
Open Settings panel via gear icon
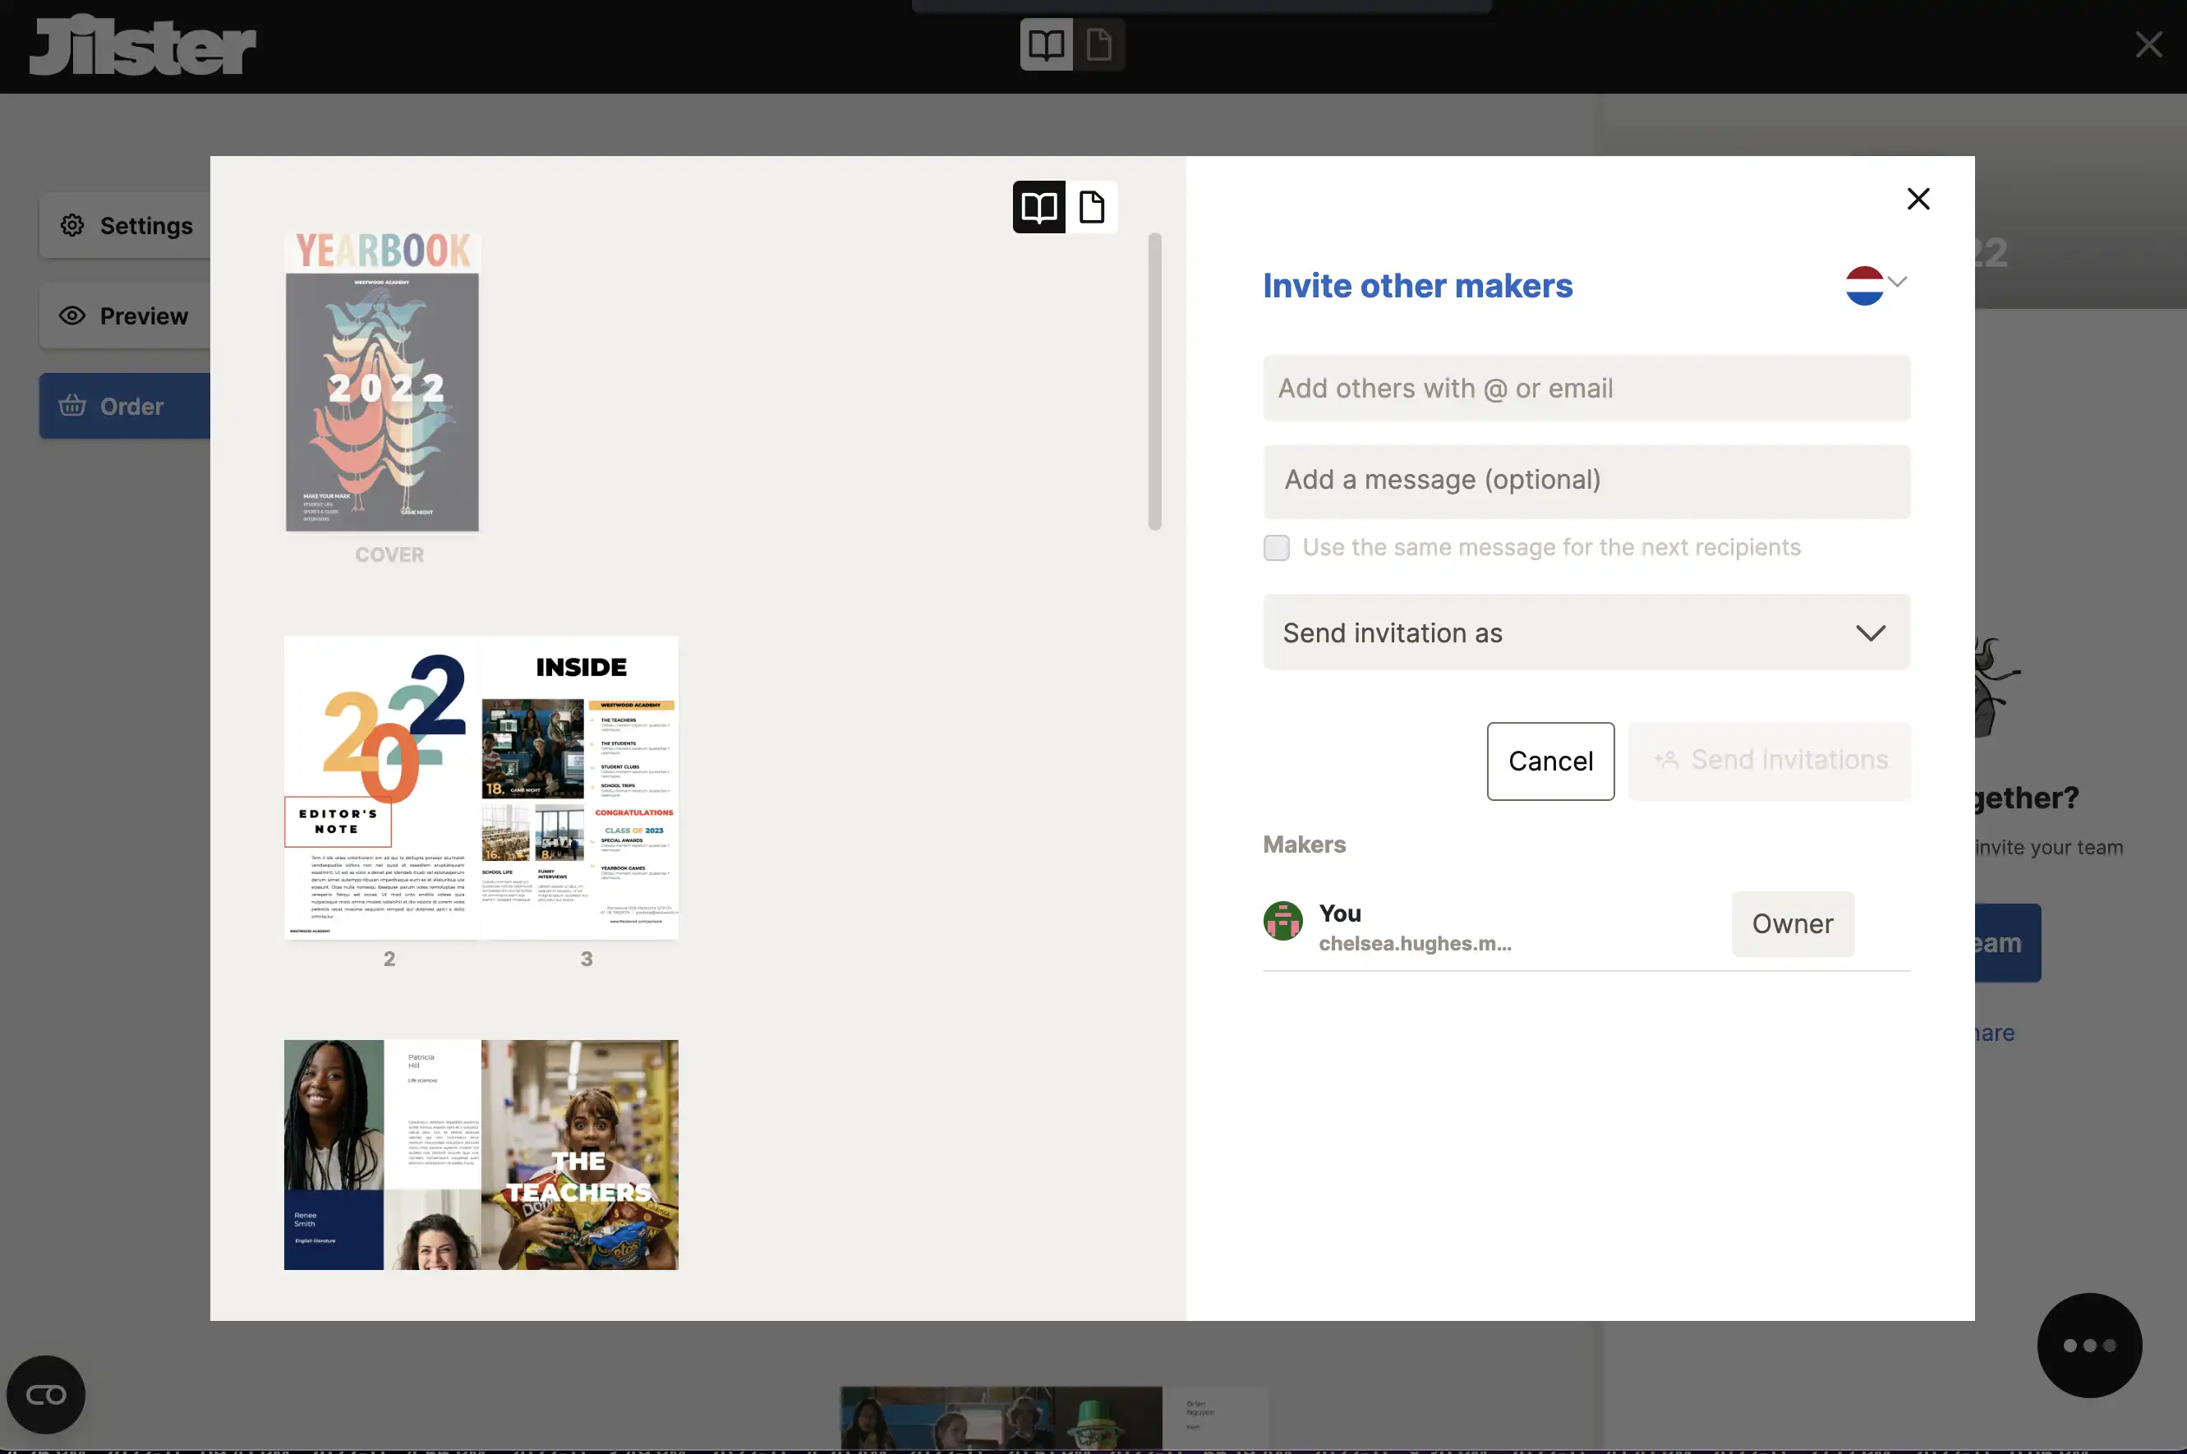pyautogui.click(x=71, y=224)
